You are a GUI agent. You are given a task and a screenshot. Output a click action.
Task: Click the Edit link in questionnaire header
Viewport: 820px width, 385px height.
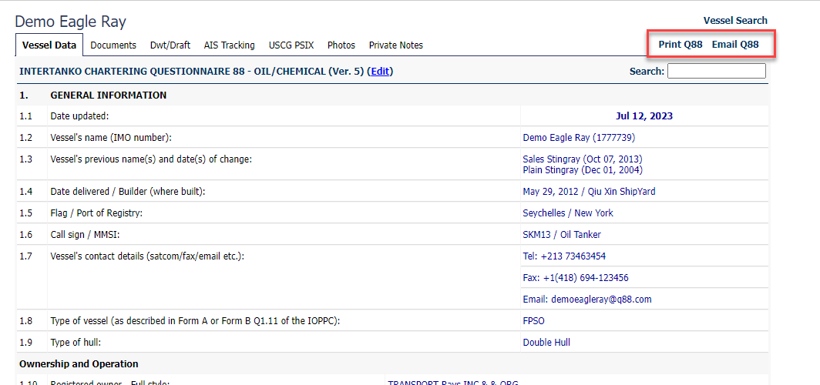coord(380,71)
